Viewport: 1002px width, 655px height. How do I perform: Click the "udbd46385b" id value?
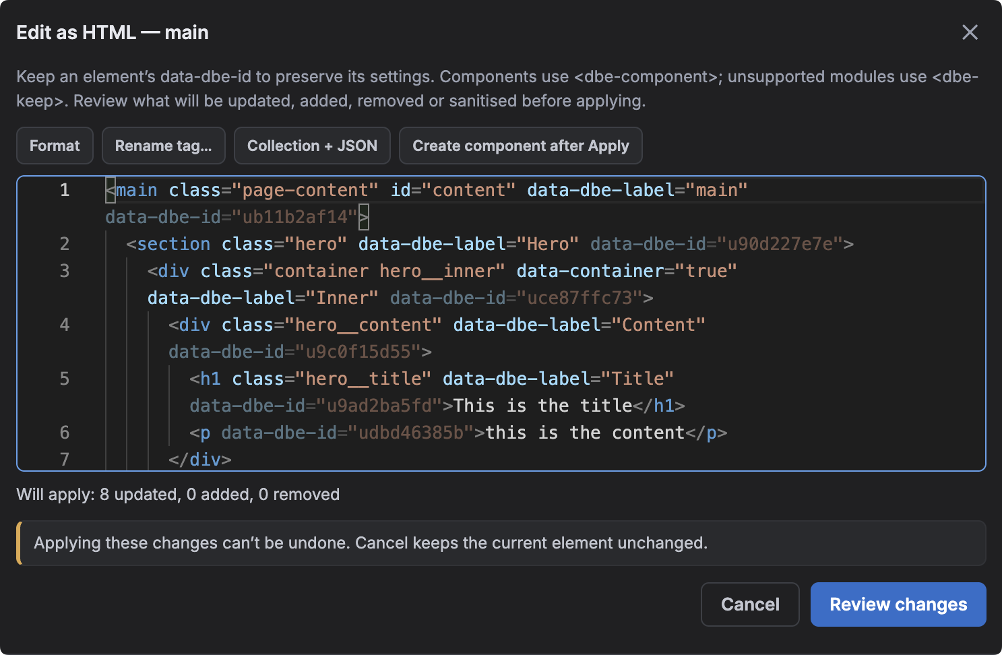coord(411,433)
